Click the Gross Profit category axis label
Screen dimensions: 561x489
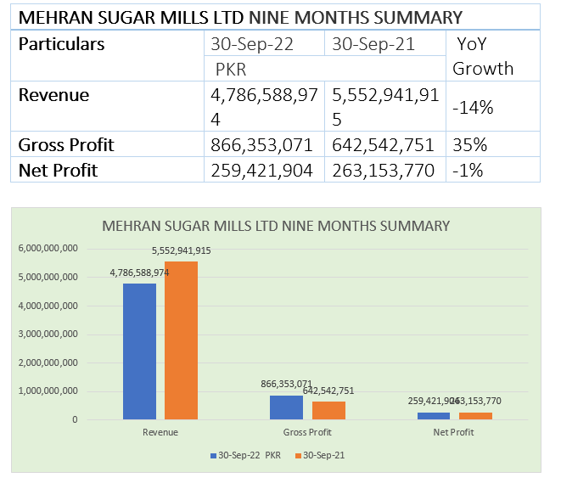pos(307,432)
